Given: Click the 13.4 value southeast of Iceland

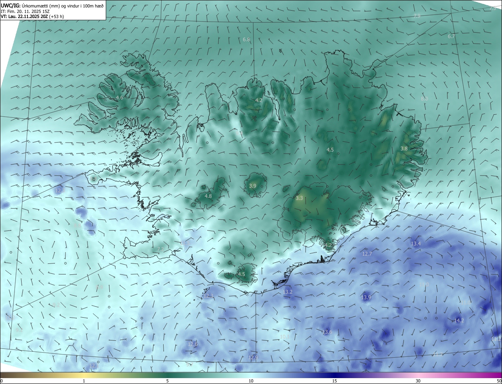Looking at the screenshot, I should pos(416,243).
